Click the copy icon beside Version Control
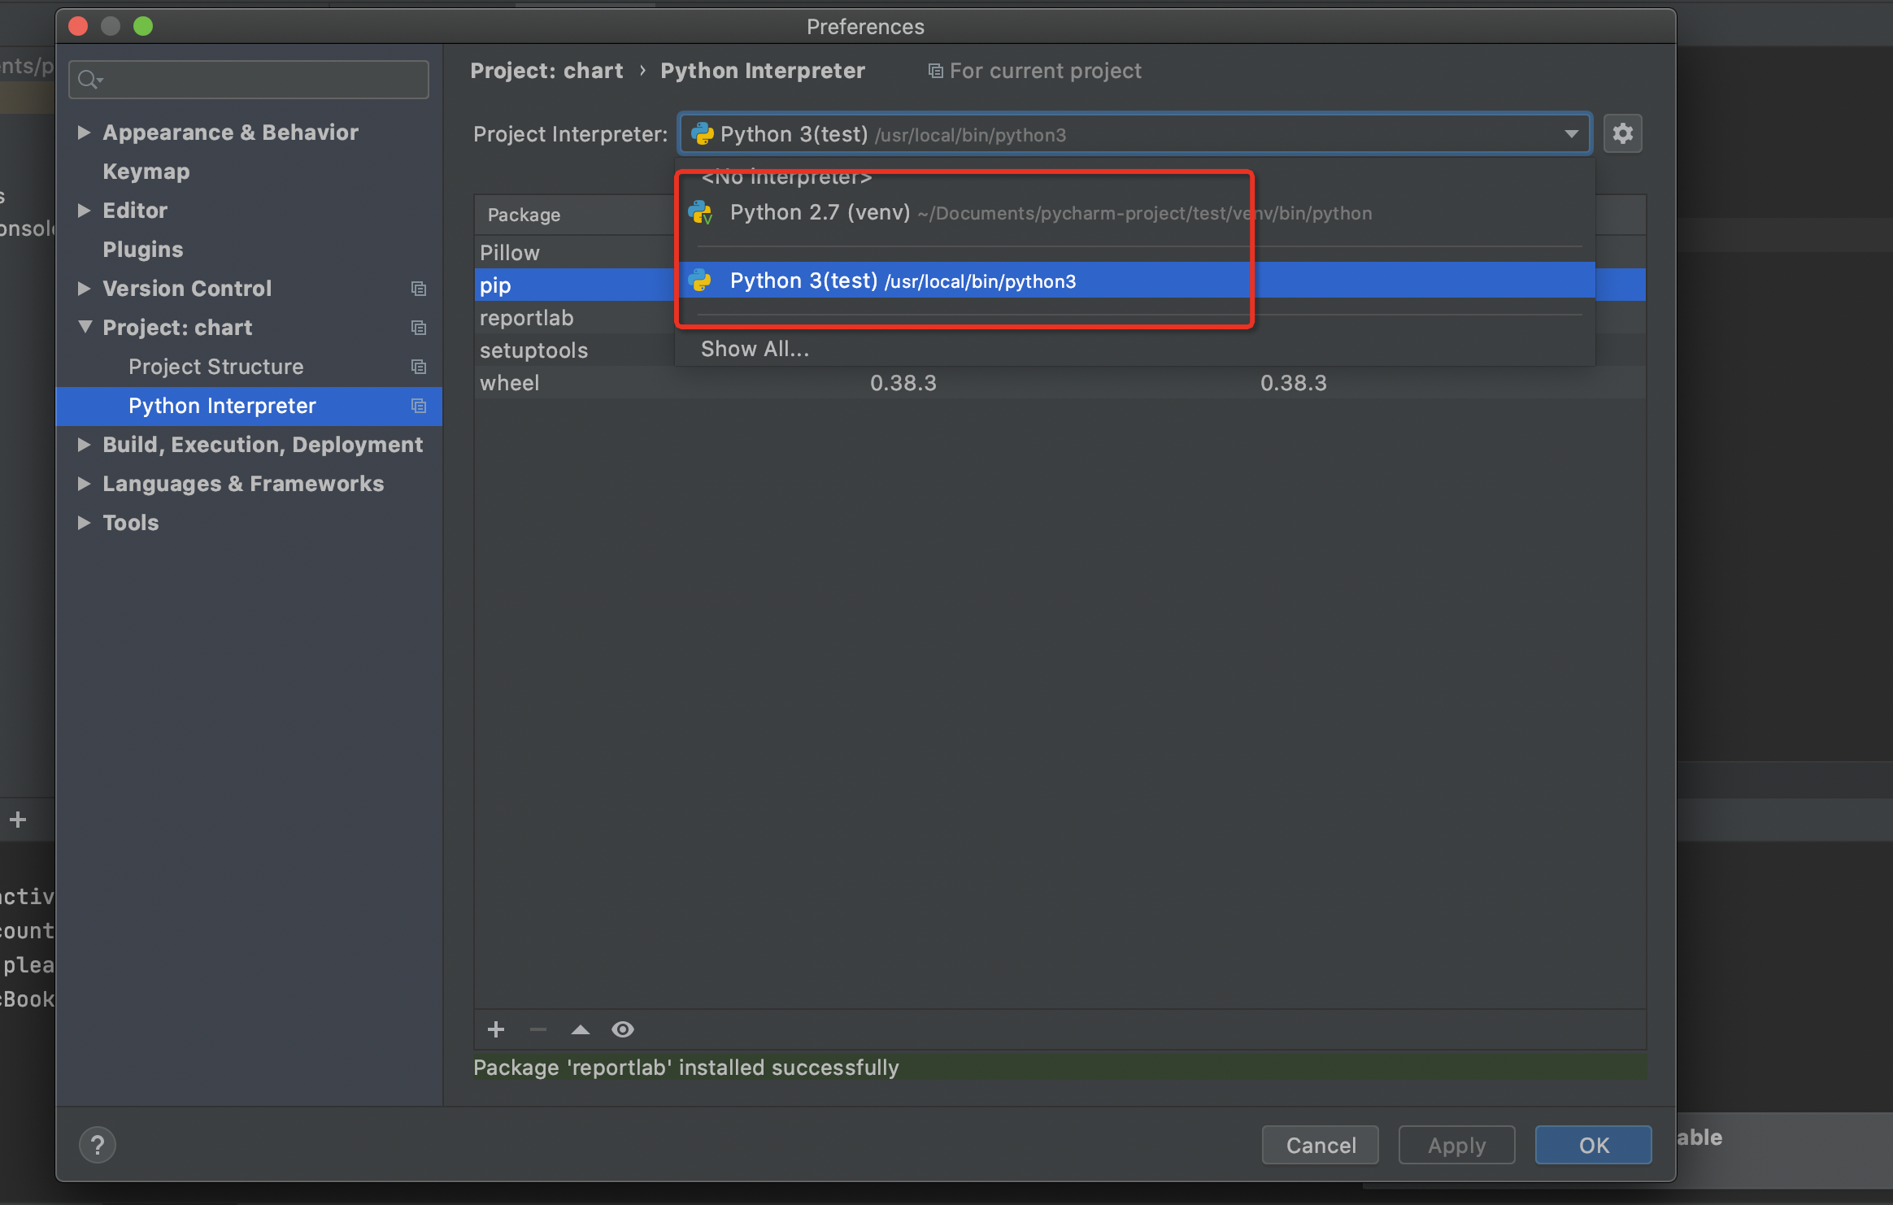Viewport: 1893px width, 1205px height. 419,289
